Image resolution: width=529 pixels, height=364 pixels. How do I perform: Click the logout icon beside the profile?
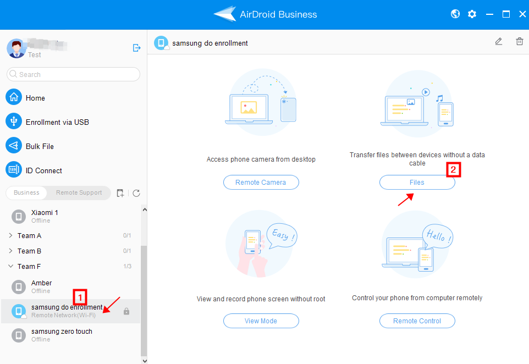pyautogui.click(x=137, y=48)
